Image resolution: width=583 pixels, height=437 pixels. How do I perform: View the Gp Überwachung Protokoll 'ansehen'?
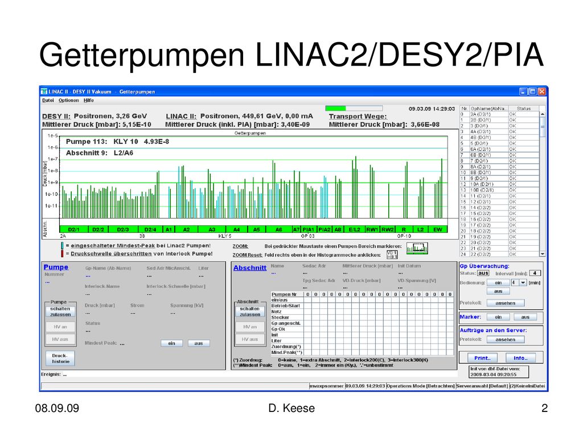coord(506,303)
